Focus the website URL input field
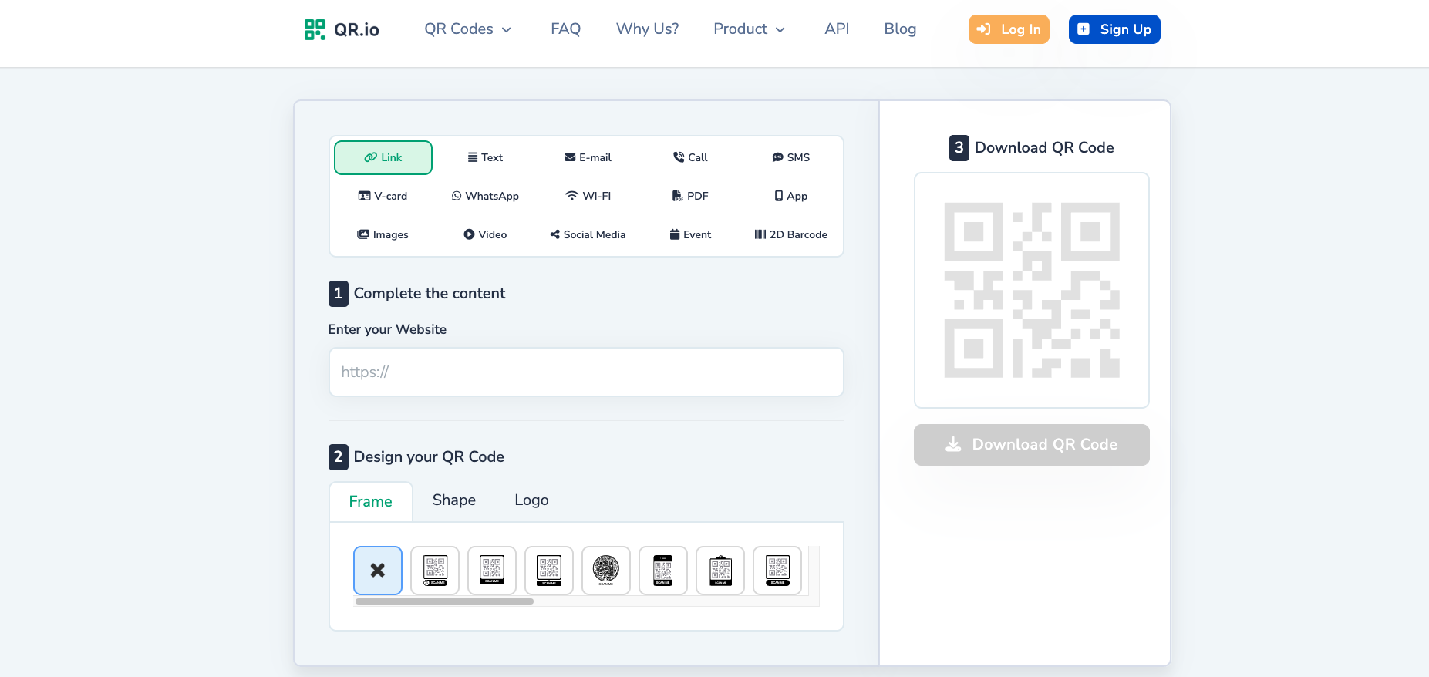The height and width of the screenshot is (677, 1429). click(x=586, y=372)
